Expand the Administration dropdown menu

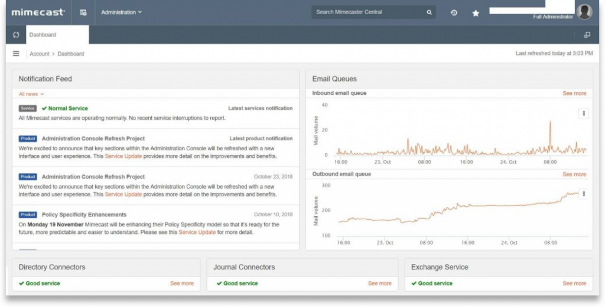pyautogui.click(x=121, y=12)
